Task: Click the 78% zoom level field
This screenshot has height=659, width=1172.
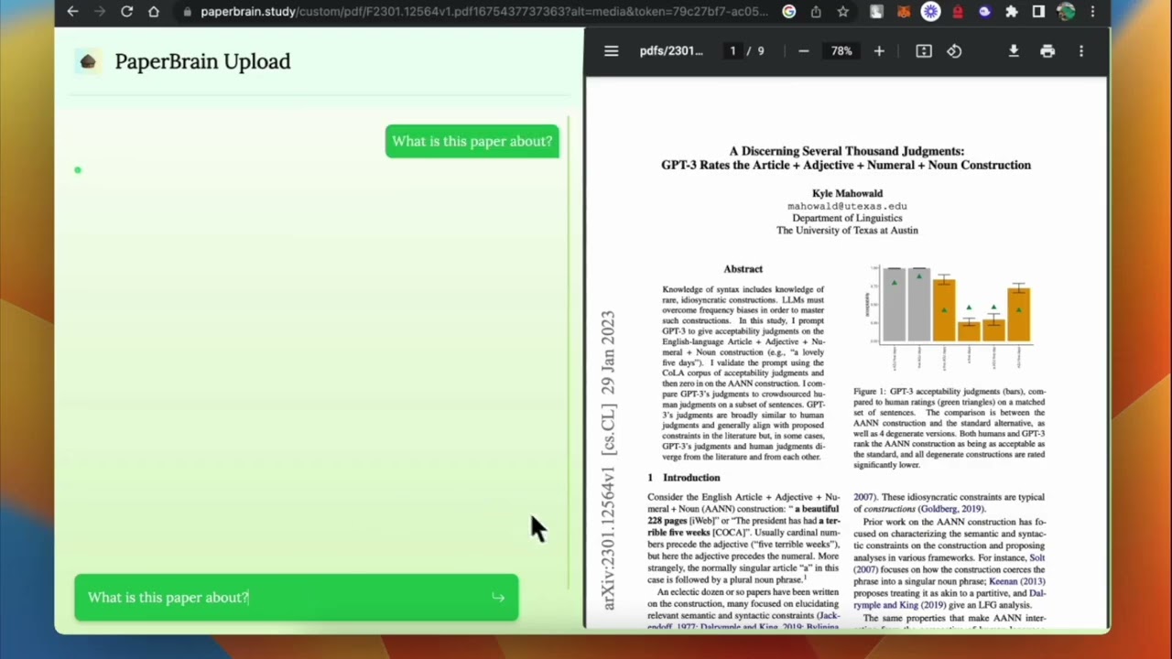Action: [x=841, y=51]
